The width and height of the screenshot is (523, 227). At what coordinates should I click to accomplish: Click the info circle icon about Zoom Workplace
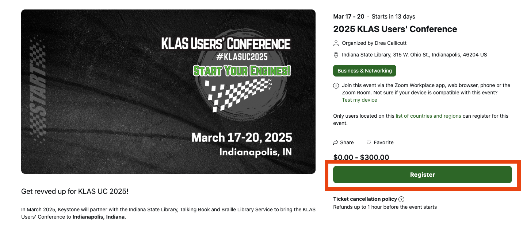(336, 85)
